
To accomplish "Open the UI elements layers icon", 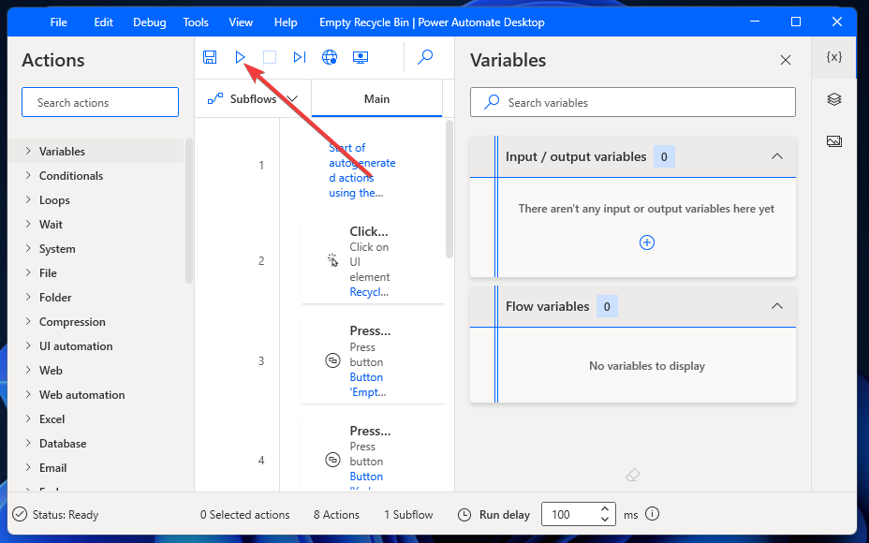I will pyautogui.click(x=834, y=99).
